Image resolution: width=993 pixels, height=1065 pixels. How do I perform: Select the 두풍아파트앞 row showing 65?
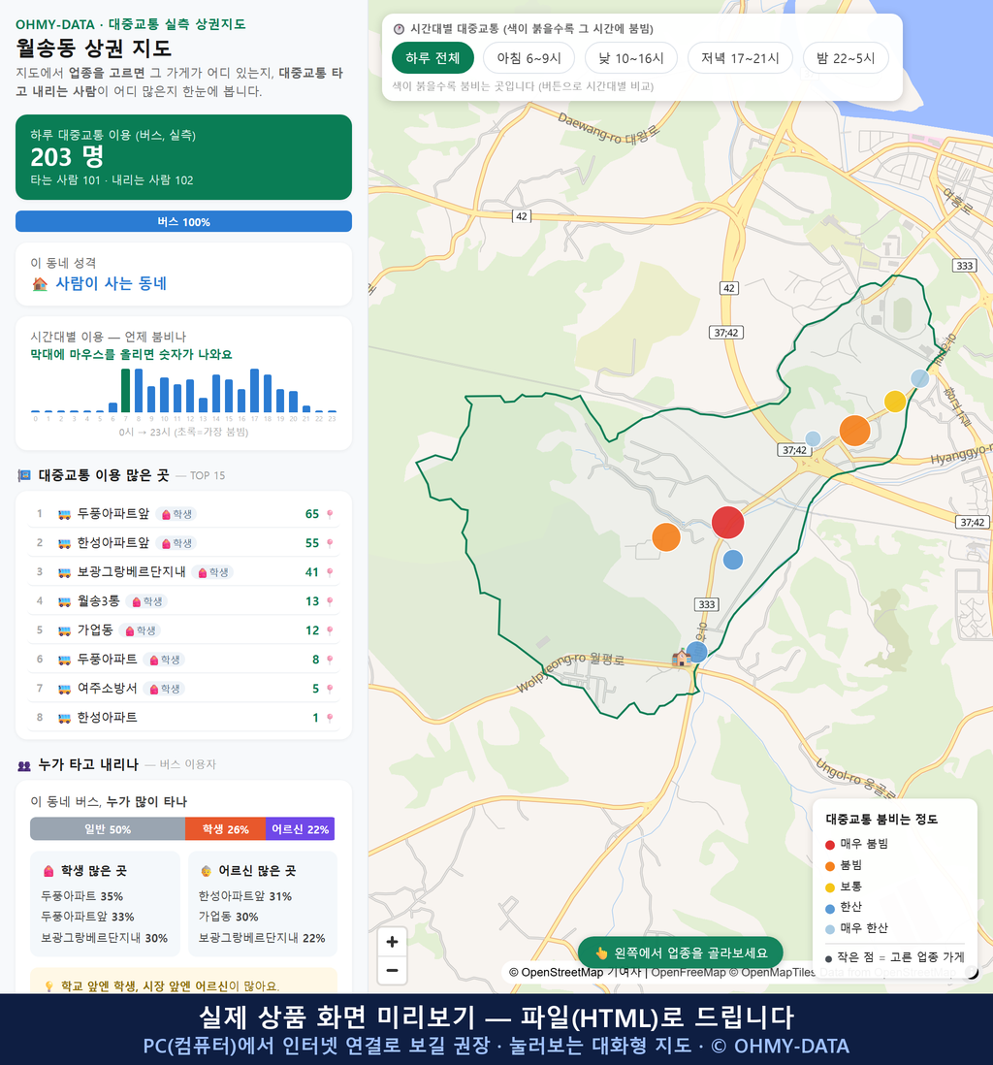click(183, 514)
